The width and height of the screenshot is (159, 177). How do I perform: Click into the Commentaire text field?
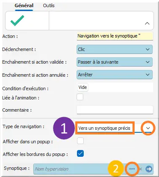pos(115,110)
